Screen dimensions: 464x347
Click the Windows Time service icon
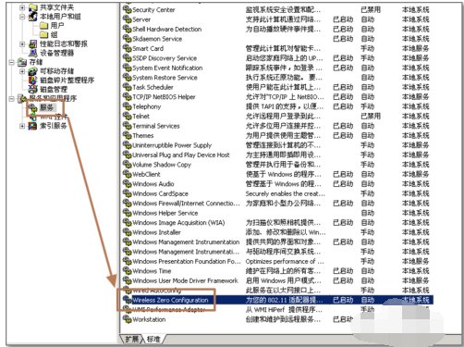127,270
